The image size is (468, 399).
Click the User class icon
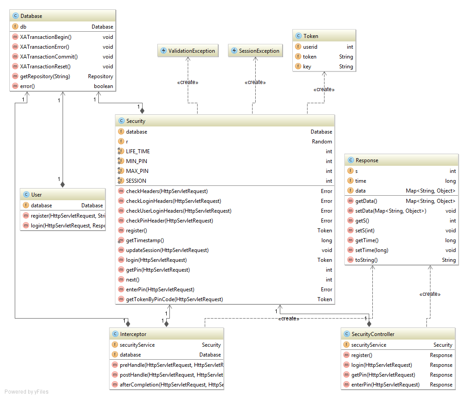(26, 195)
